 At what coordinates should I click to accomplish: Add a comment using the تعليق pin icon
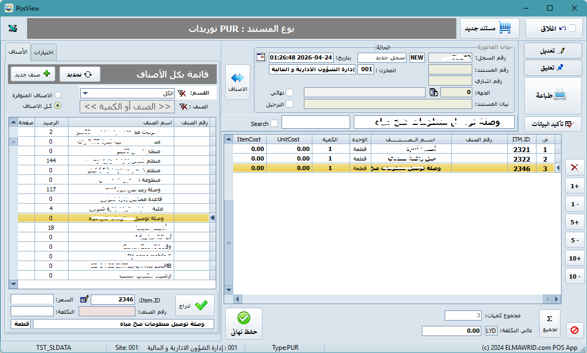click(552, 68)
